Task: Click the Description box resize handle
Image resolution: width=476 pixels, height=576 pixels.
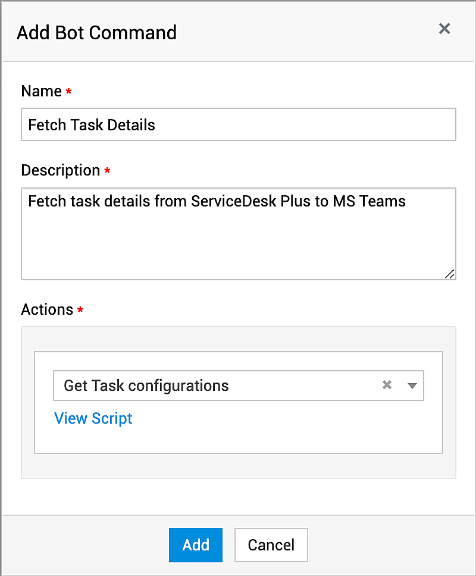Action: 449,274
